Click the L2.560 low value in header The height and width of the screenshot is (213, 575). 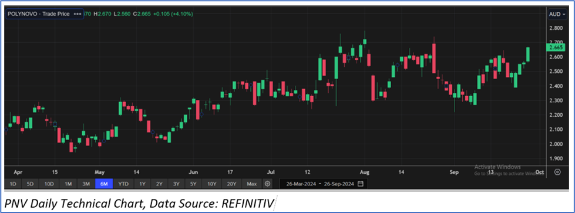[x=123, y=14]
